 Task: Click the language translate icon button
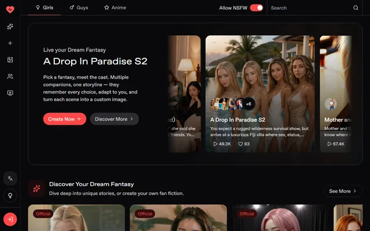pyautogui.click(x=10, y=178)
